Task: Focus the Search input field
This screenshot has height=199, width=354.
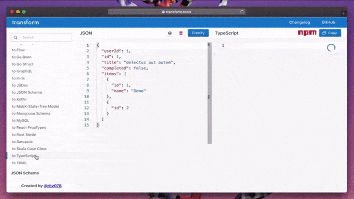Action: tap(41, 37)
